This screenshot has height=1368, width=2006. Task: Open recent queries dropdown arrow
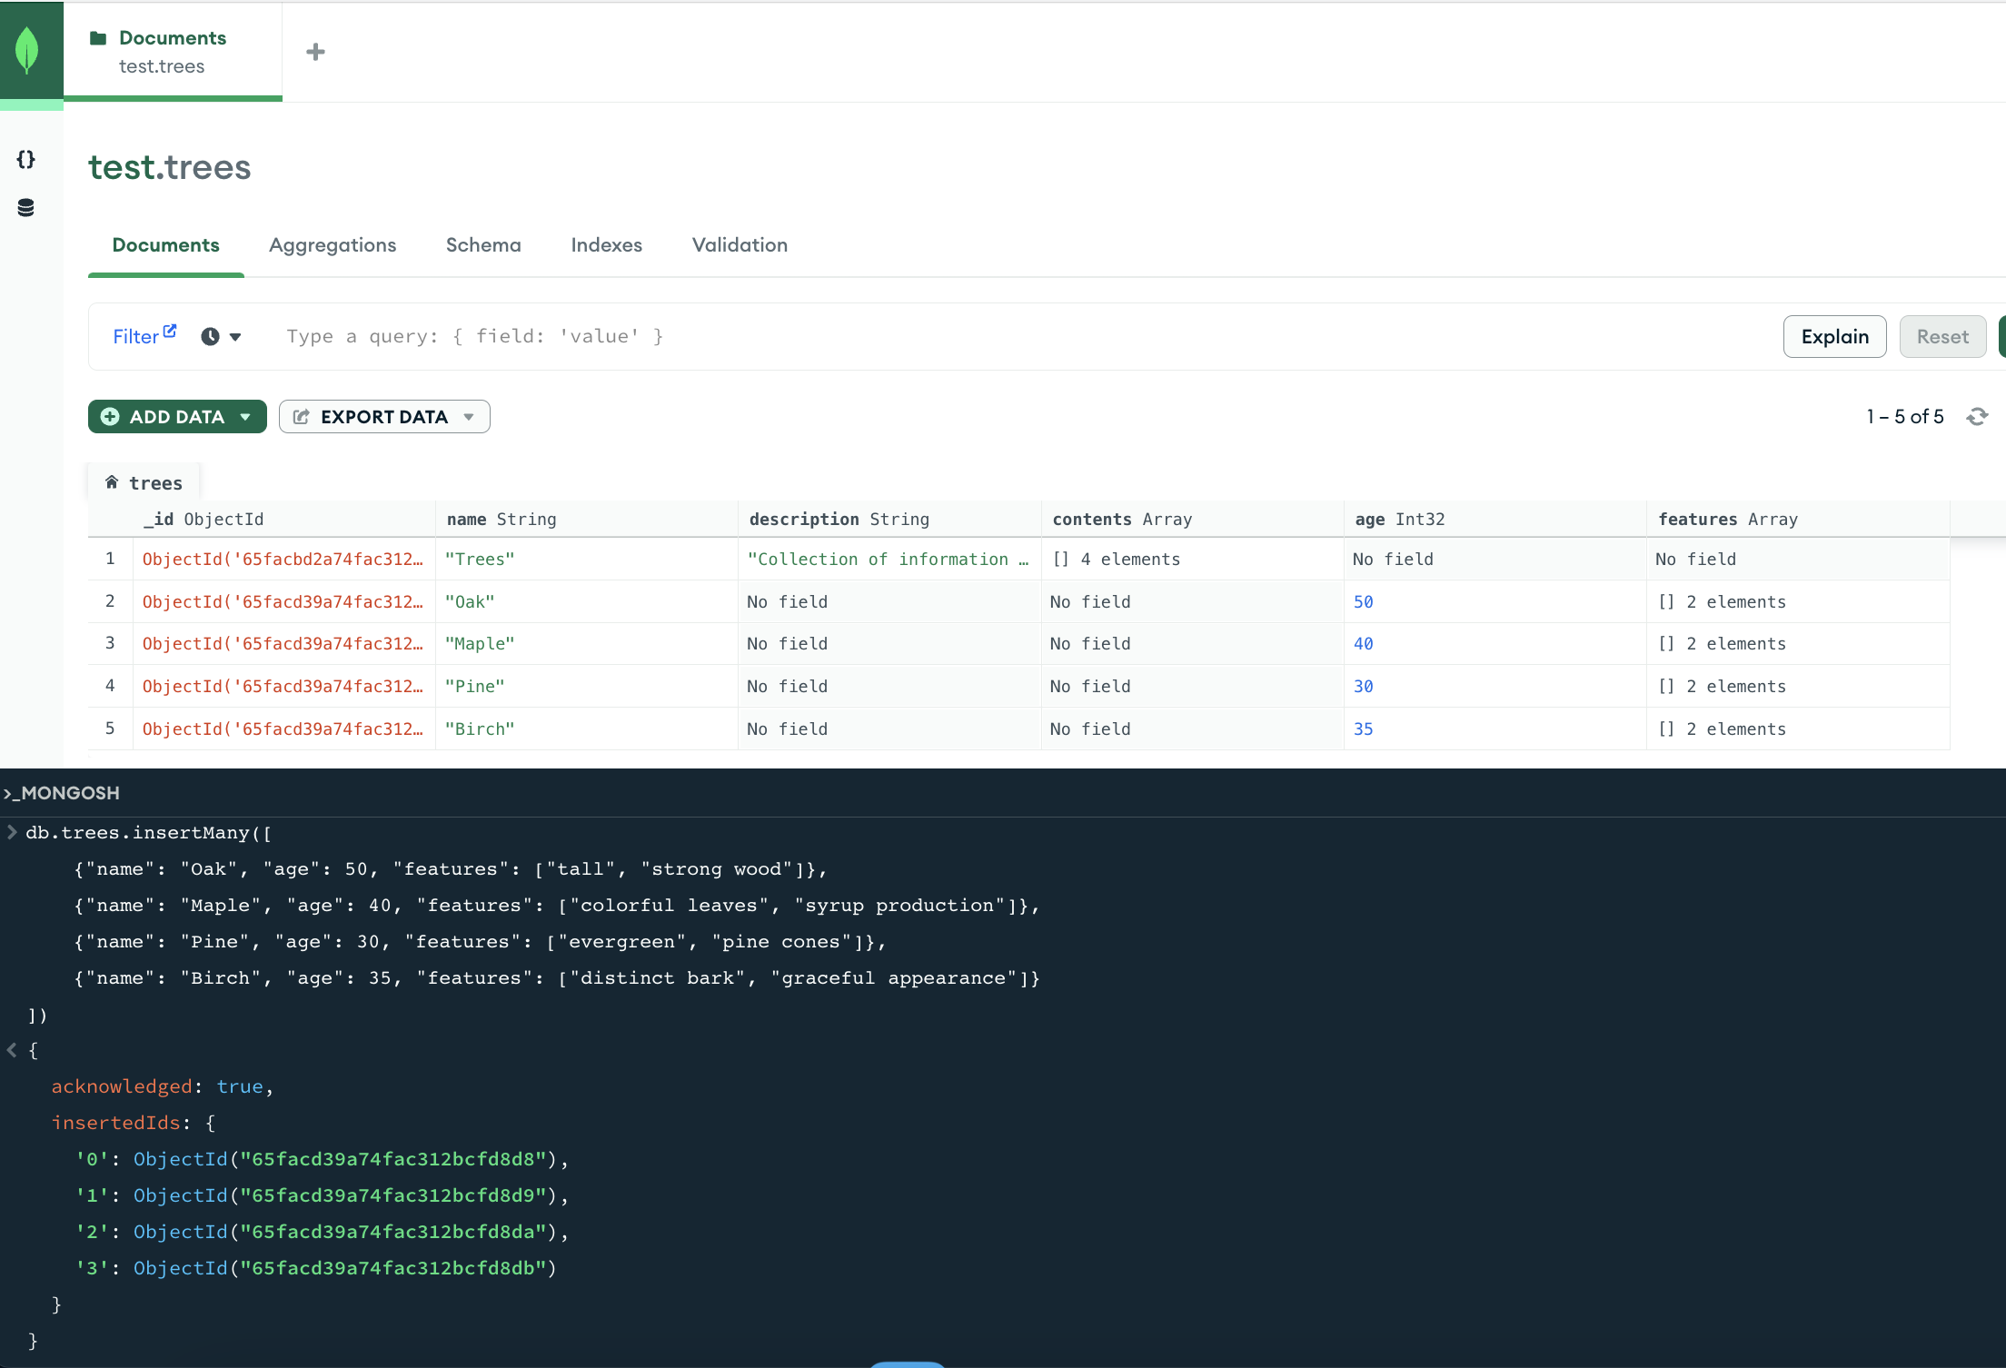coord(235,337)
